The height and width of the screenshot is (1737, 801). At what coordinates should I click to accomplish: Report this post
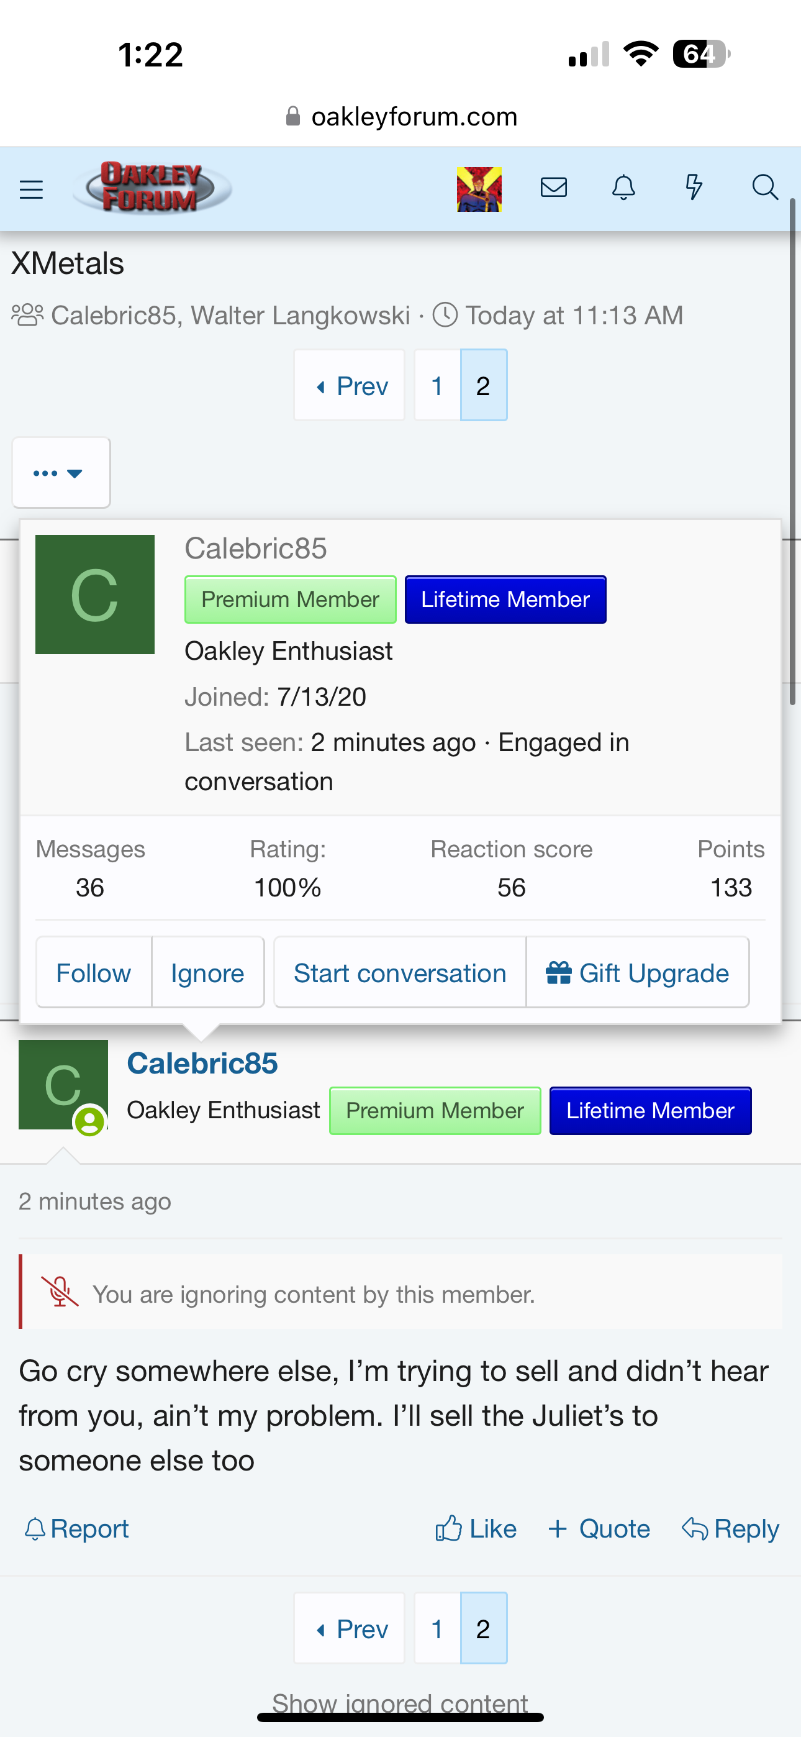(x=76, y=1529)
